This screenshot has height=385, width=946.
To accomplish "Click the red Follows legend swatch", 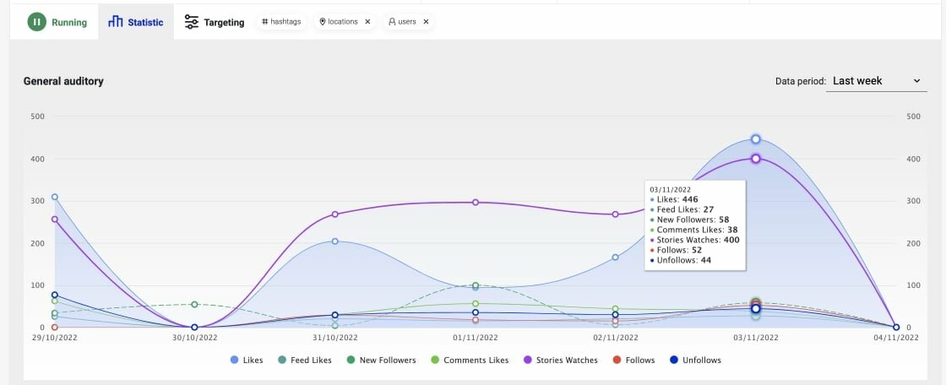I will 617,360.
